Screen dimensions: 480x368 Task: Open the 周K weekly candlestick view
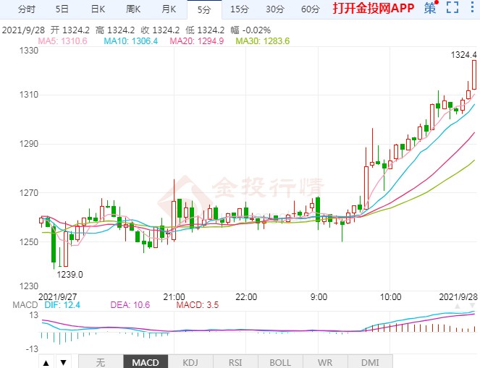pos(133,9)
